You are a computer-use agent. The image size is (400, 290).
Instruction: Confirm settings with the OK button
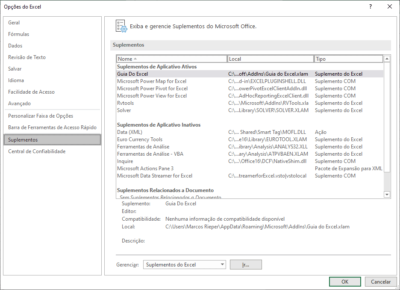point(344,281)
